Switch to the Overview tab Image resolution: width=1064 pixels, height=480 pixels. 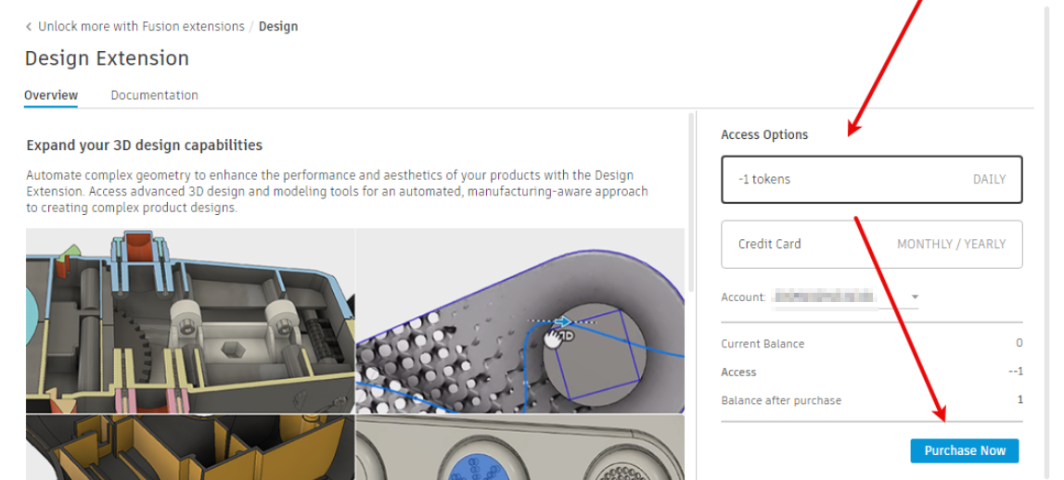[51, 95]
